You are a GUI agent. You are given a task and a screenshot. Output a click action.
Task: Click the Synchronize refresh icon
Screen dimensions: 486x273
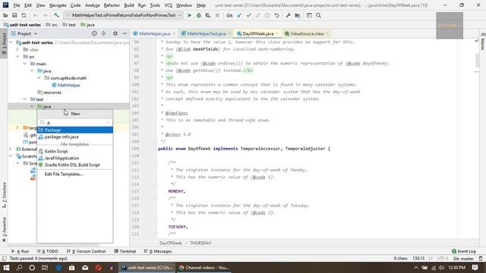(x=24, y=15)
